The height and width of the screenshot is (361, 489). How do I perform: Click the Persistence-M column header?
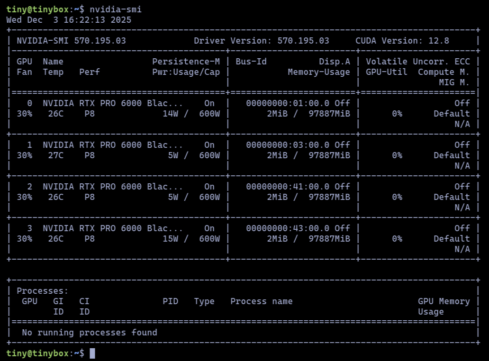pos(186,62)
